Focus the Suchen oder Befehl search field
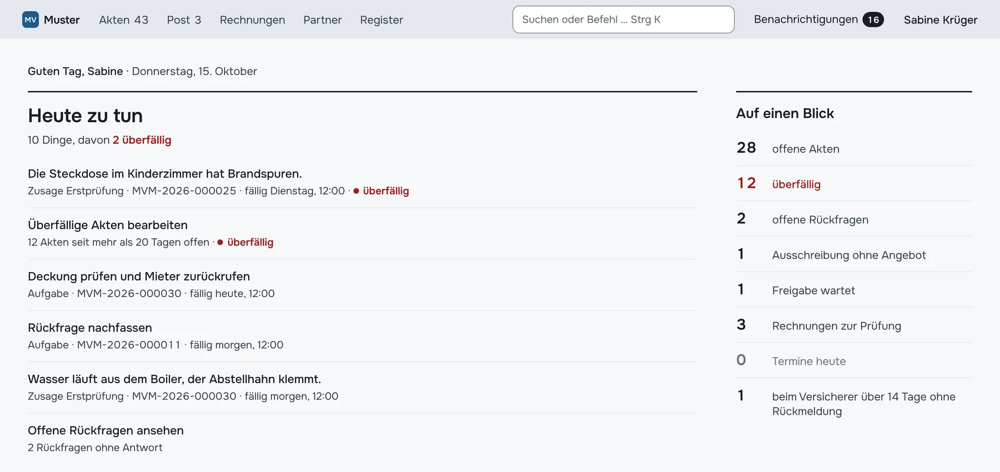Viewport: 1000px width, 472px height. 623,20
